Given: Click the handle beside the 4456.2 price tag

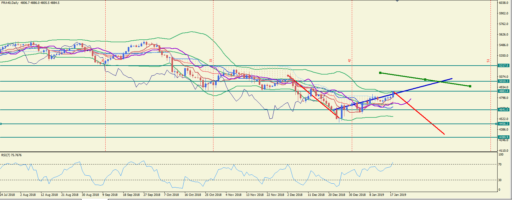Looking at the screenshot, I should [497, 124].
